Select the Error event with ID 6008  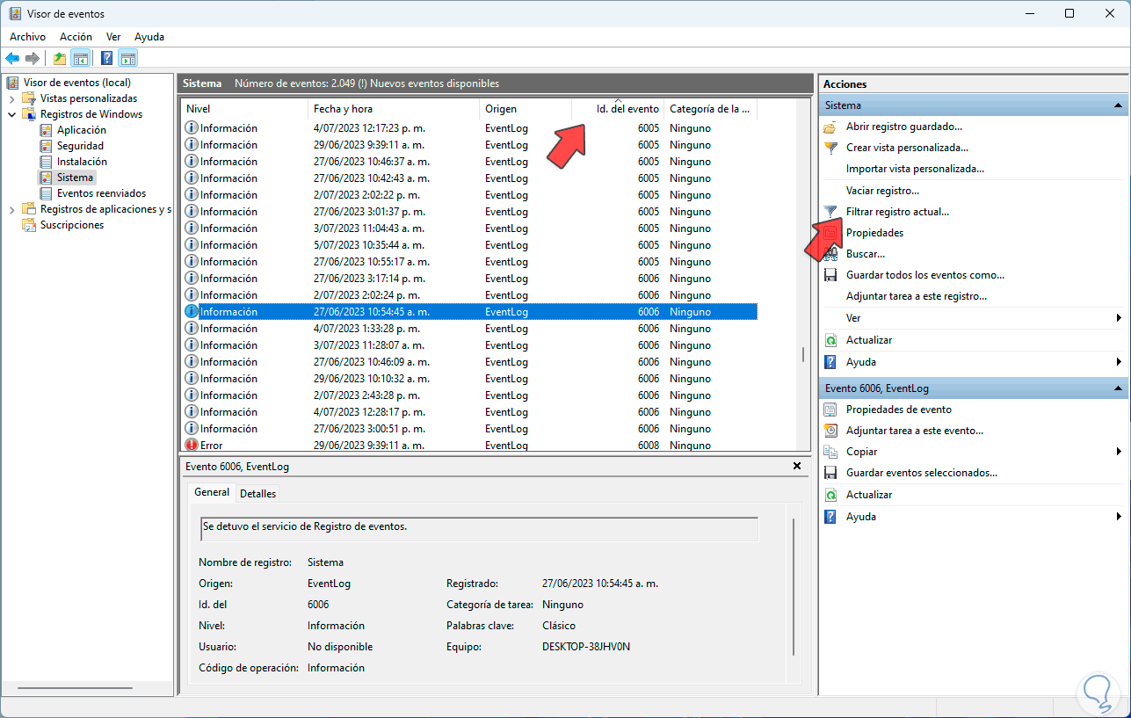(470, 446)
